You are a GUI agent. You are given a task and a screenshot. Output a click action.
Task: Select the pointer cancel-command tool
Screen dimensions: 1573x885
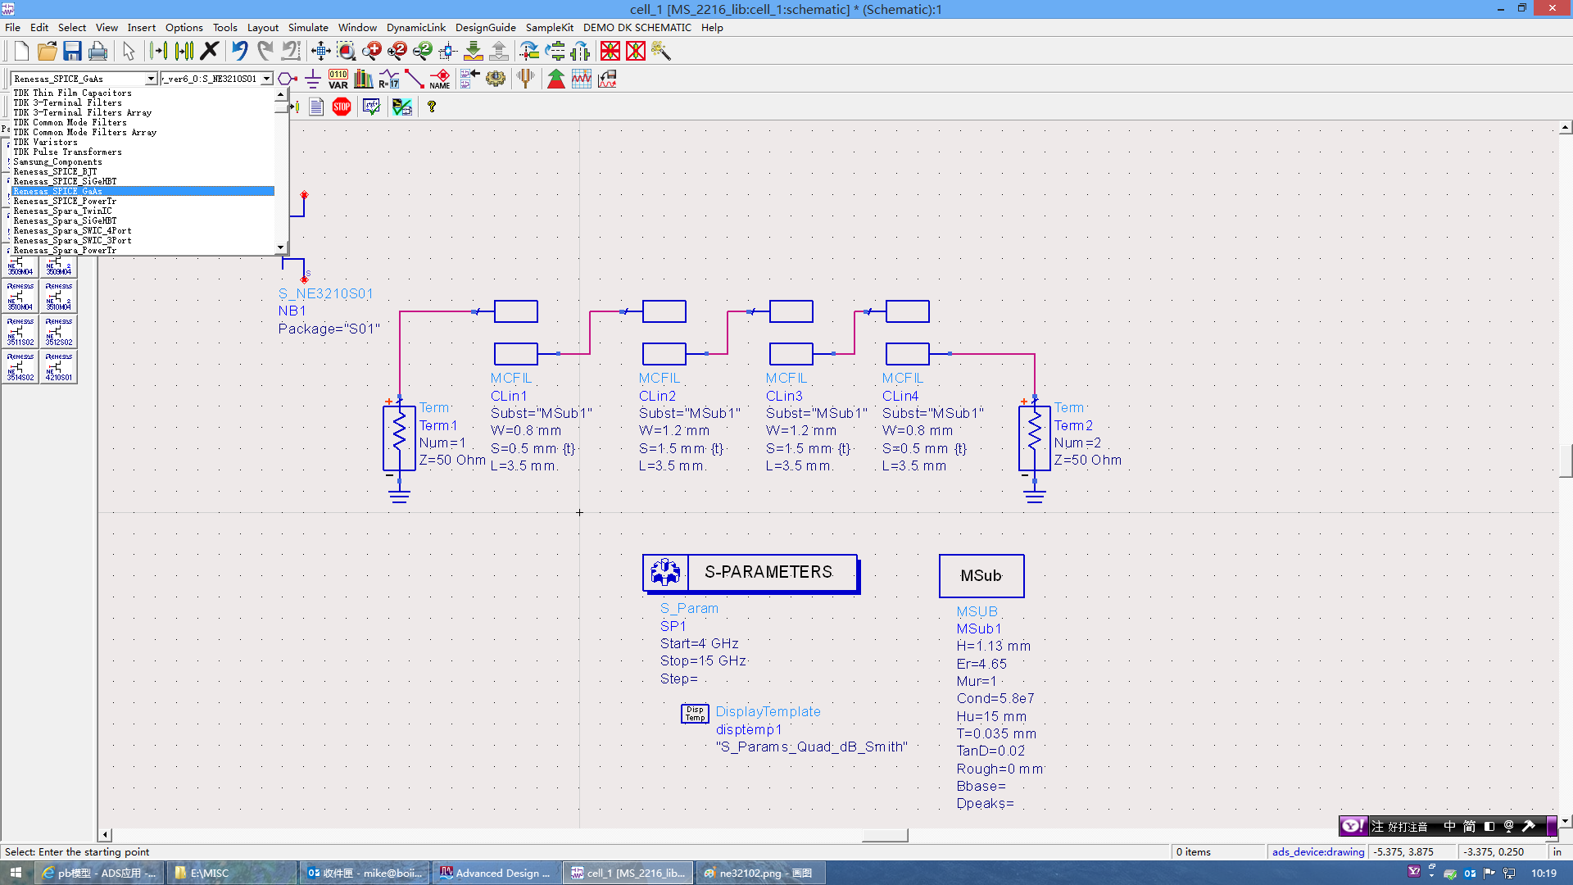(x=129, y=51)
